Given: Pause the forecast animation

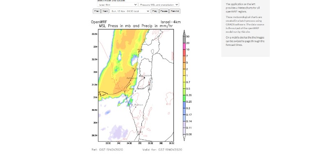Looking at the screenshot, I should [x=164, y=11].
